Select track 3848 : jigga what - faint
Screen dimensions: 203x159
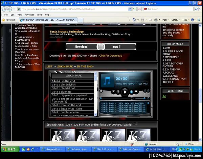[x=72, y=109]
